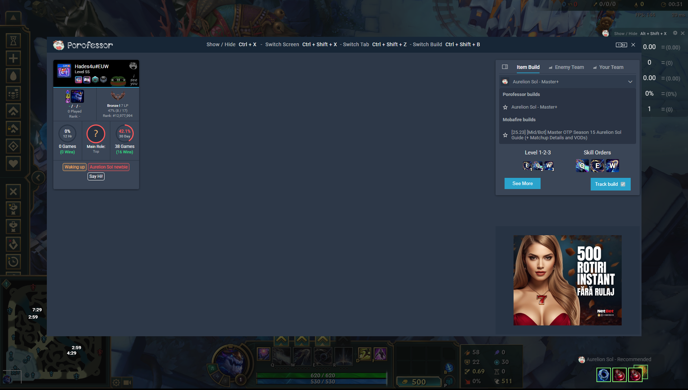The width and height of the screenshot is (688, 390).
Task: Open the Porofessor overlay settings gear
Action: coord(675,33)
